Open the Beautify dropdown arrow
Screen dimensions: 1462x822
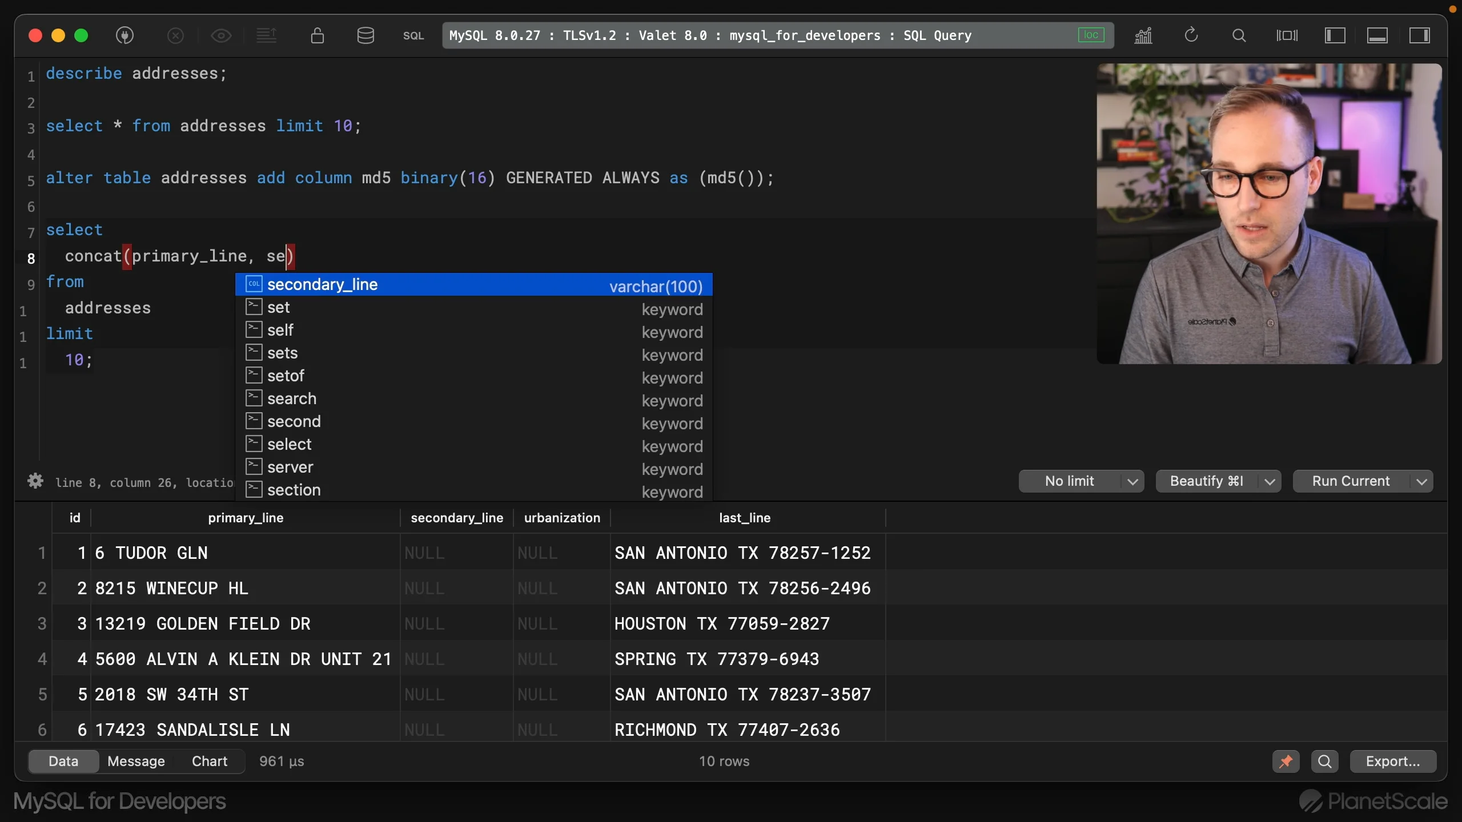pyautogui.click(x=1270, y=481)
